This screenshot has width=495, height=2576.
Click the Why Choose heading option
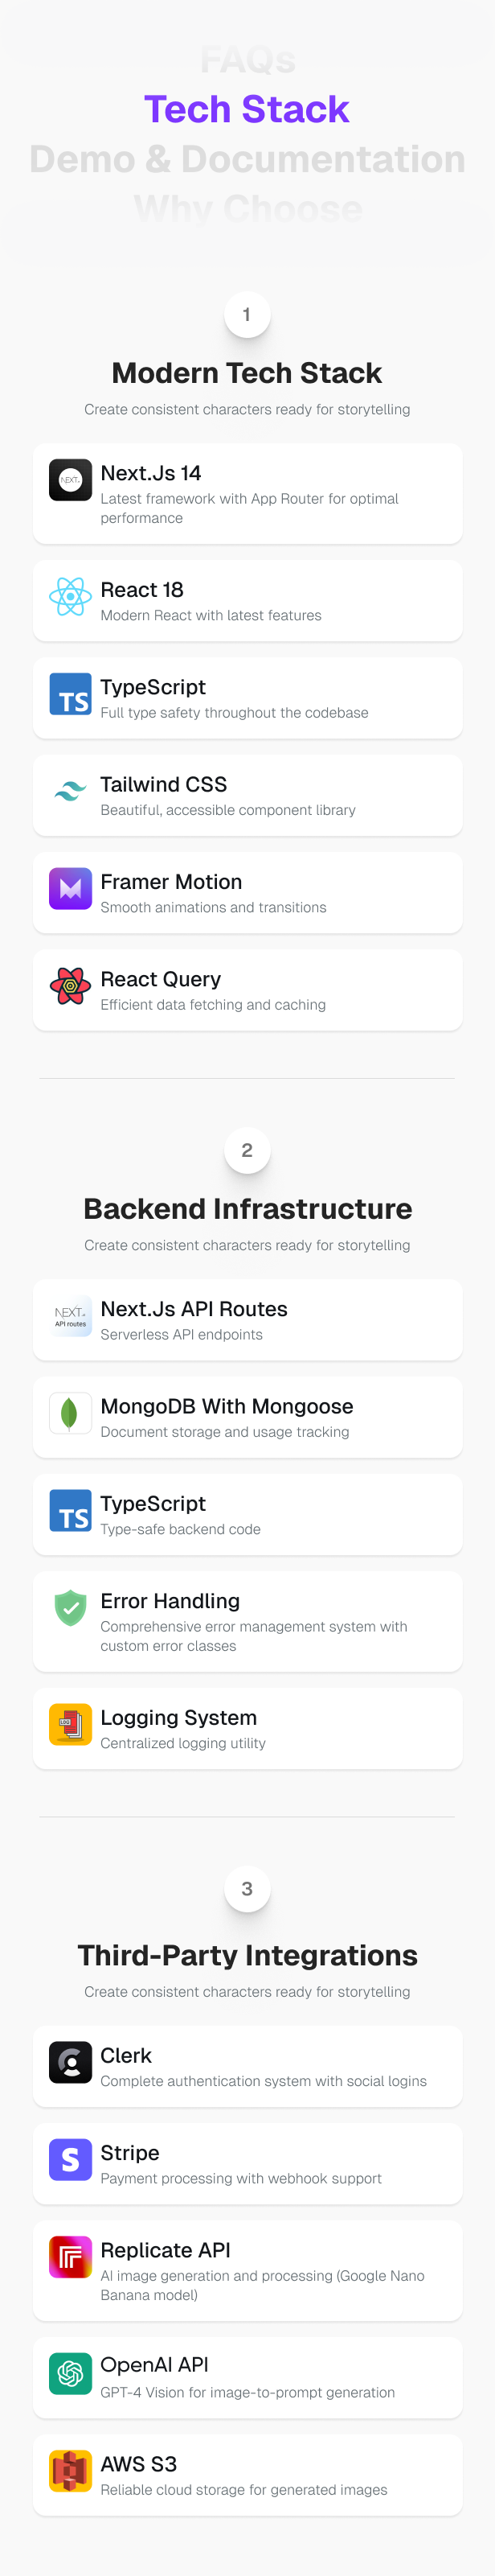[247, 208]
